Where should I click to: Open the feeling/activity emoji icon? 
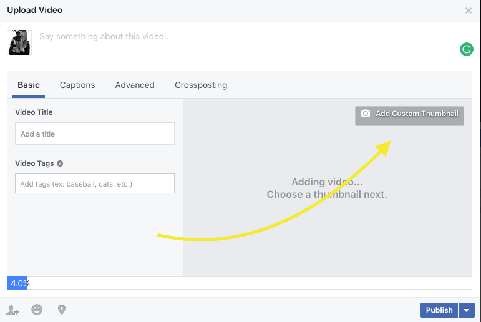pos(37,310)
